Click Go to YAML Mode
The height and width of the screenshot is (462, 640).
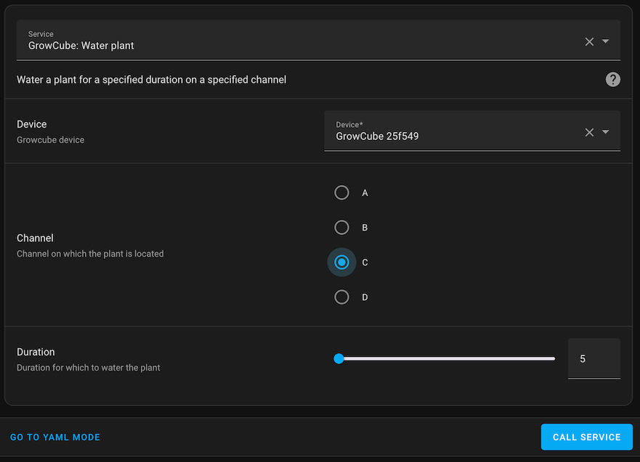(55, 437)
